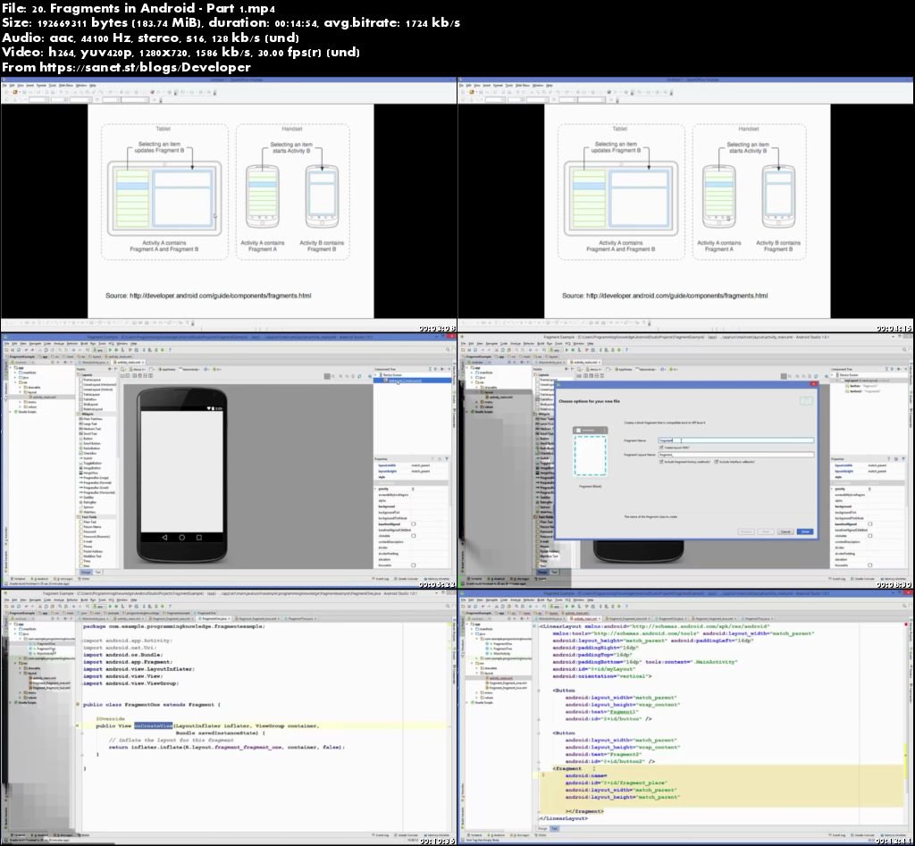Click zoom-to-fit icon in design-view layout toolbar

pyautogui.click(x=327, y=376)
